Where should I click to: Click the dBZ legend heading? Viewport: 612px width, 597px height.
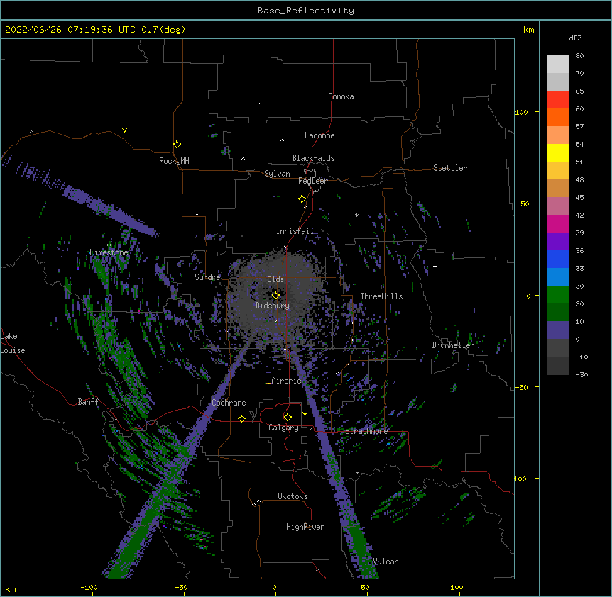[575, 38]
